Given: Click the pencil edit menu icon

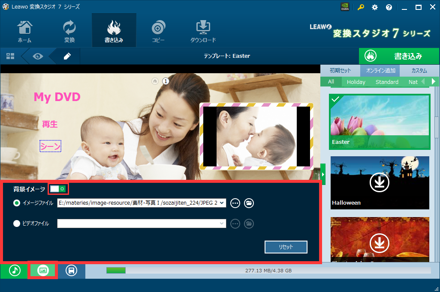Looking at the screenshot, I should tap(67, 56).
